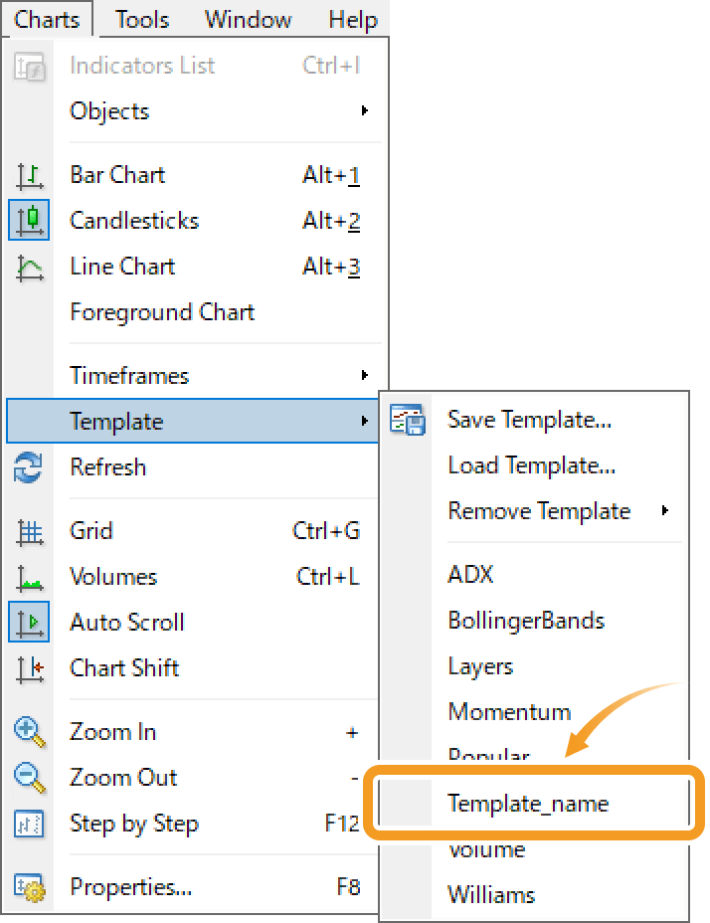The width and height of the screenshot is (710, 923).
Task: Toggle the Candlesticks chart icon
Action: click(x=29, y=220)
